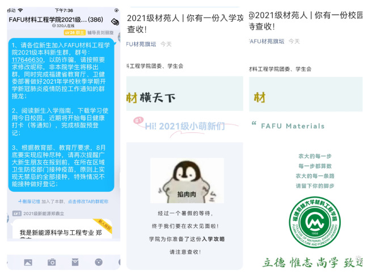Open FAFU材苑旗坛 account in middle article
The height and width of the screenshot is (275, 368).
click(x=141, y=44)
